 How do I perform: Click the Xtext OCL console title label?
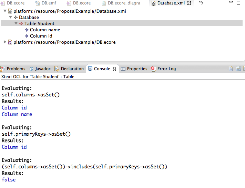[x=38, y=77]
